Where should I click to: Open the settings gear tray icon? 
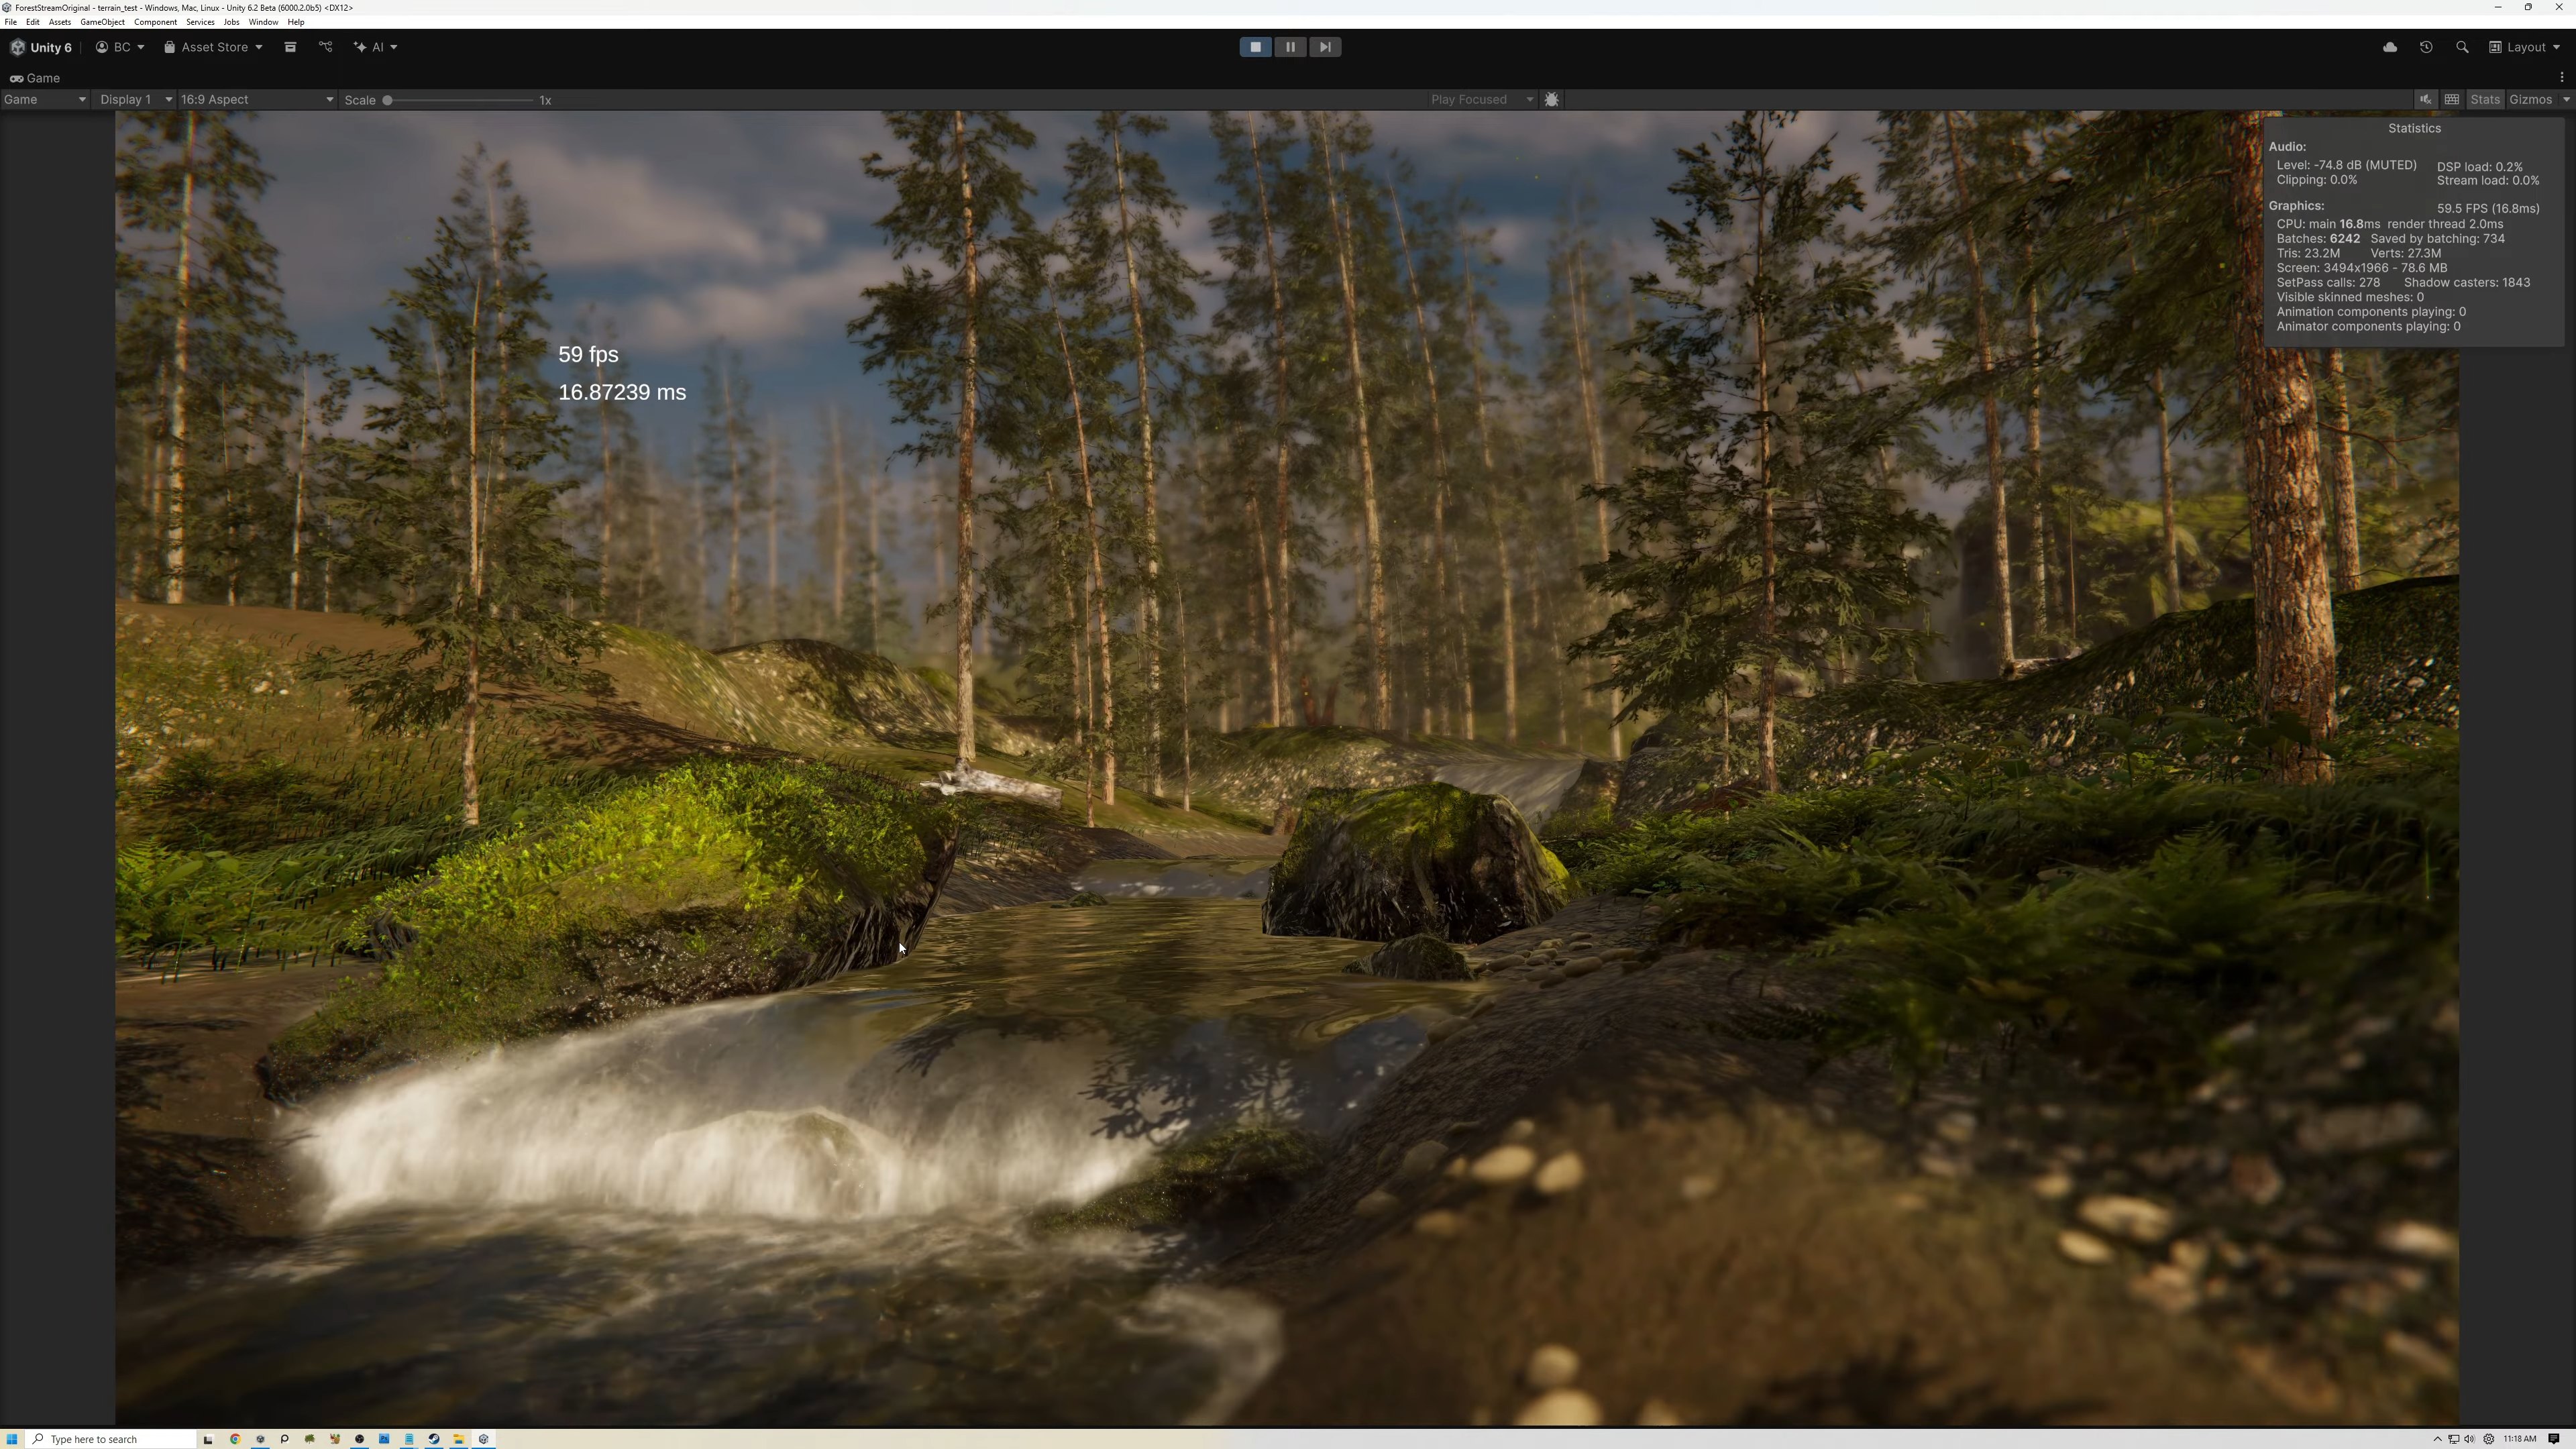[x=2489, y=1439]
